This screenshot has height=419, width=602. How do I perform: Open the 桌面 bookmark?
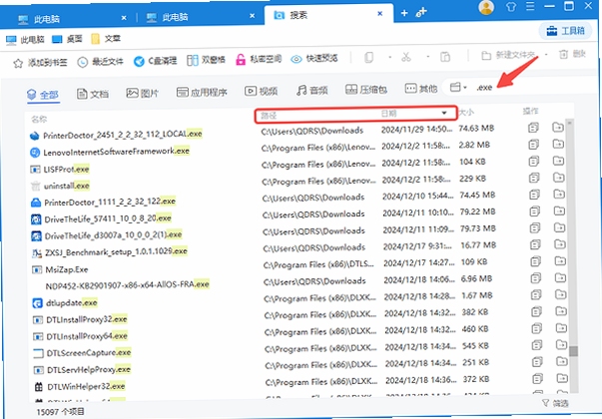tap(67, 39)
